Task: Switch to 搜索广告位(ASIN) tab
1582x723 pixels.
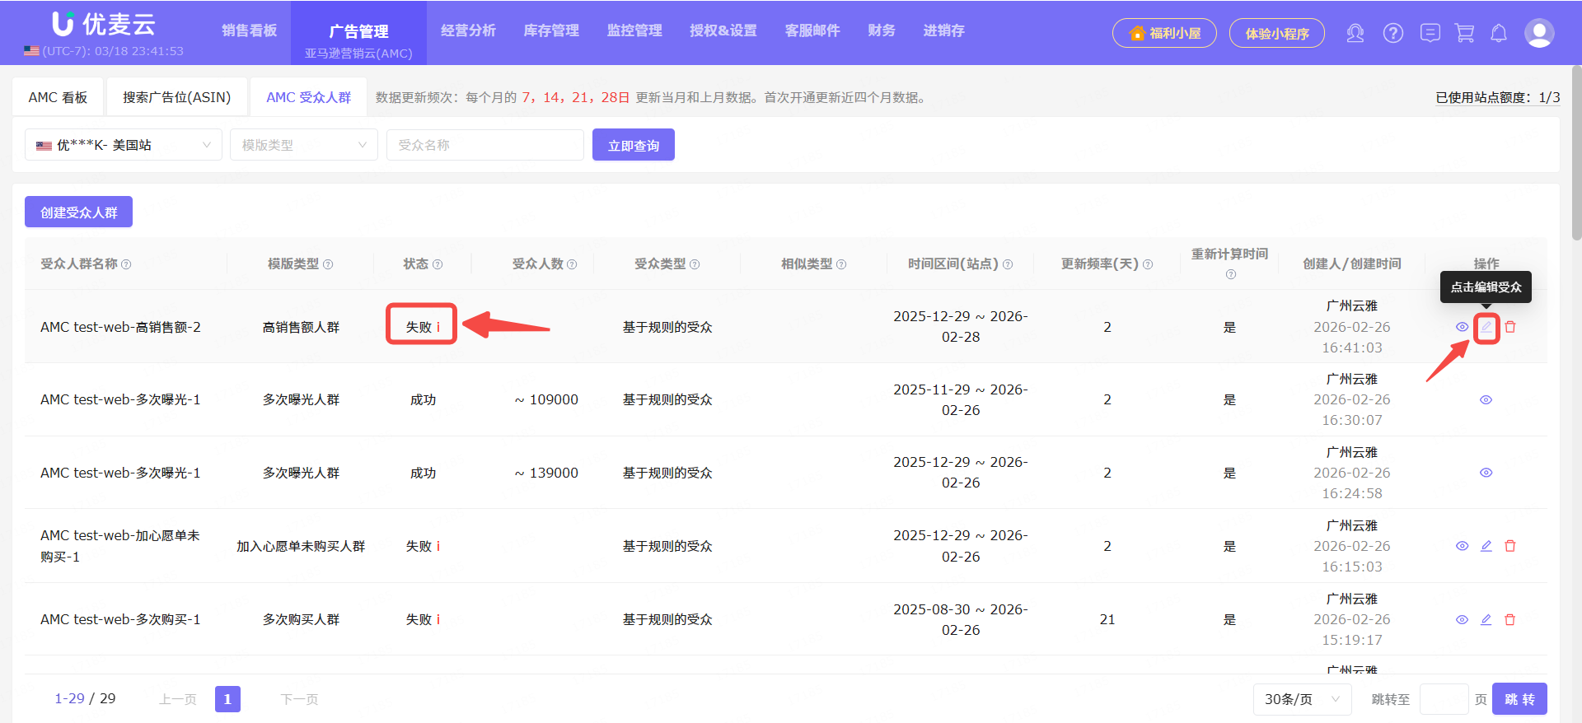Action: [176, 97]
